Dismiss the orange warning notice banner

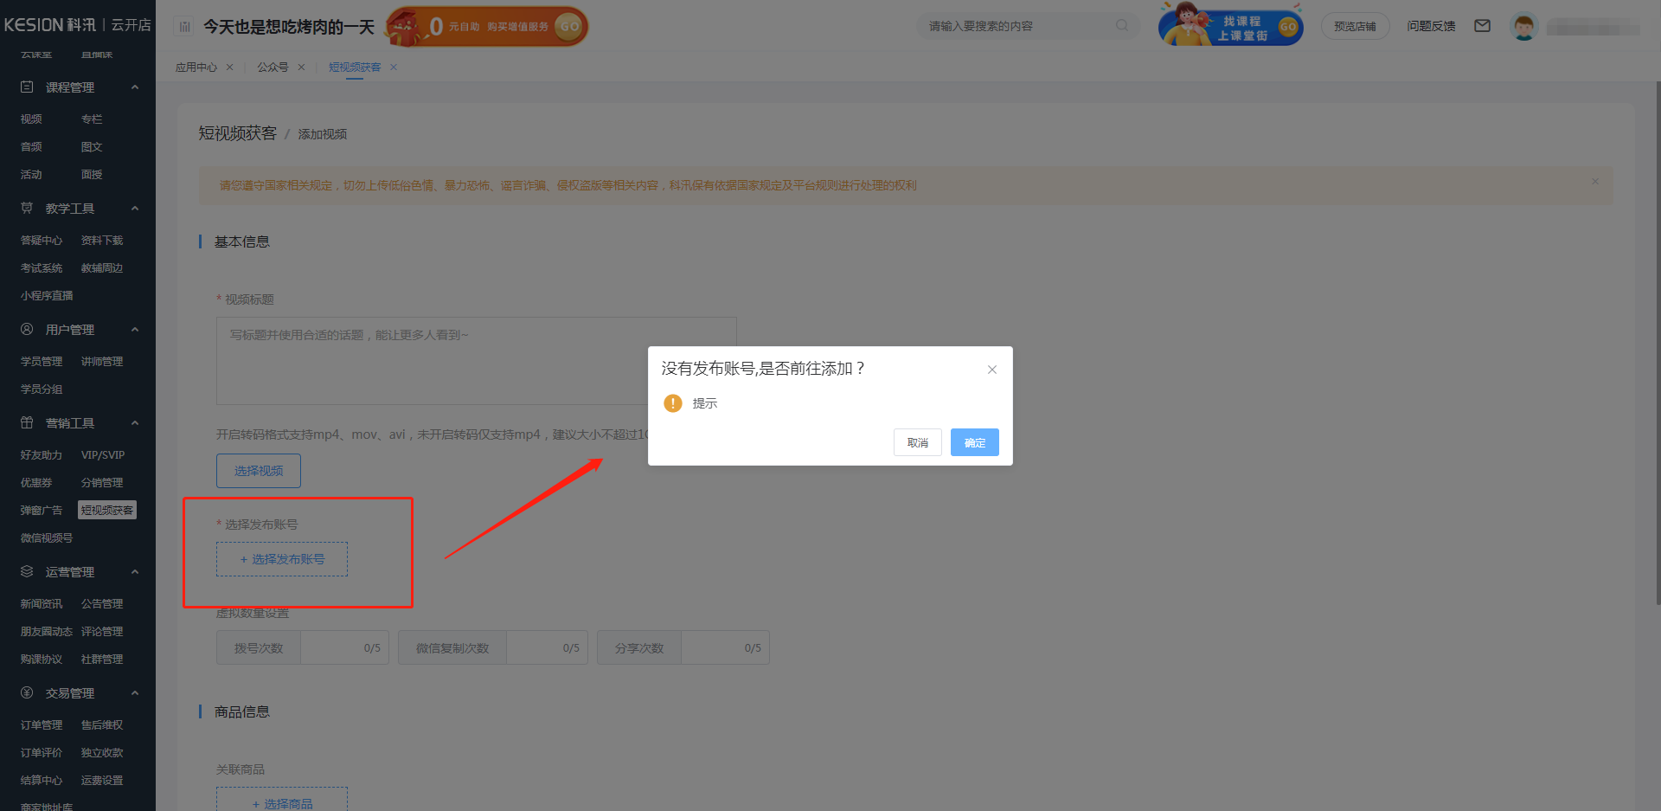(1594, 182)
